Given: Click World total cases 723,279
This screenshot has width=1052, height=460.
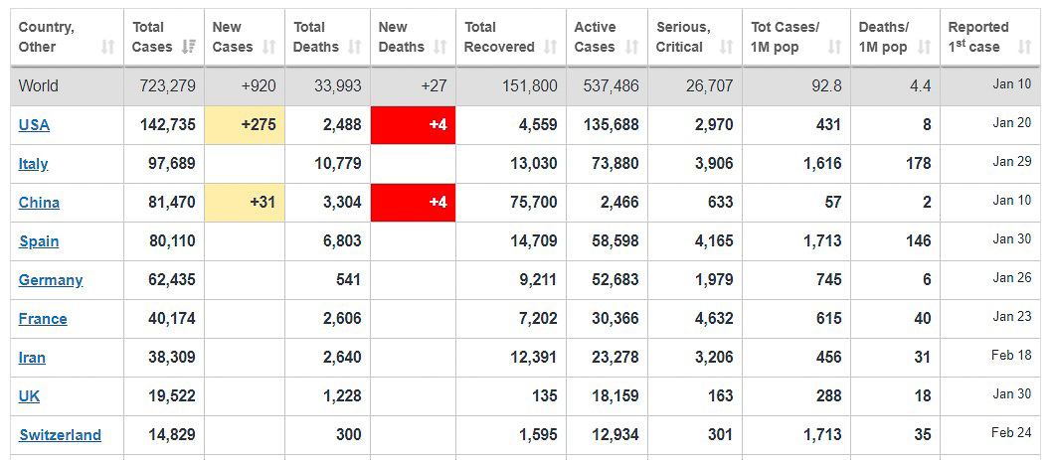Looking at the screenshot, I should 168,85.
